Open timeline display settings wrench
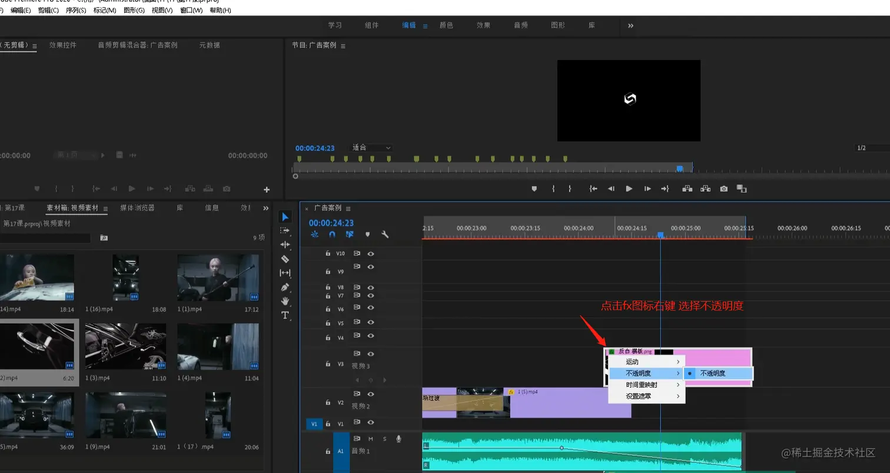 click(385, 234)
